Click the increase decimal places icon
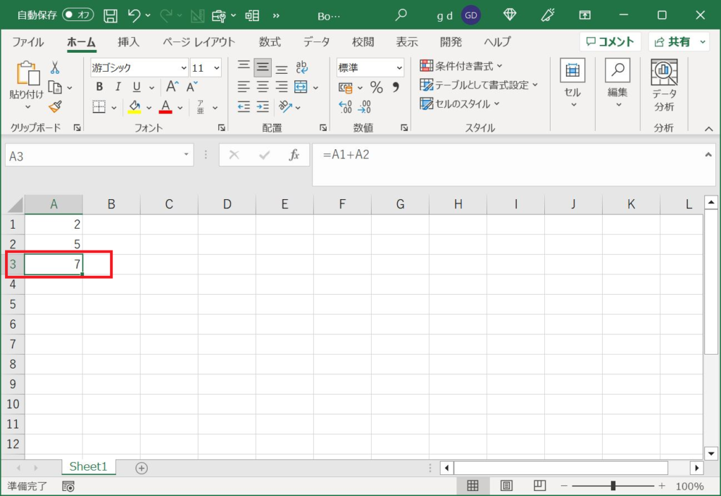The height and width of the screenshot is (496, 721). coord(346,107)
